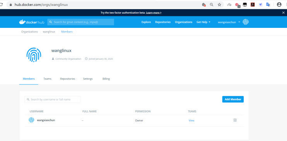Open Repositories in the top navbar

point(163,22)
